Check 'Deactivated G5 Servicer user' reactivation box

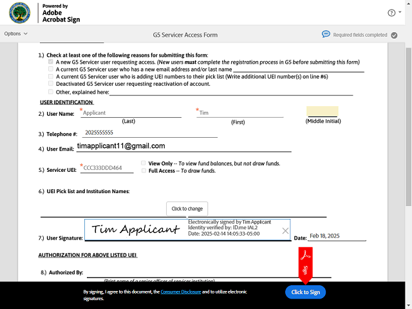pyautogui.click(x=51, y=83)
